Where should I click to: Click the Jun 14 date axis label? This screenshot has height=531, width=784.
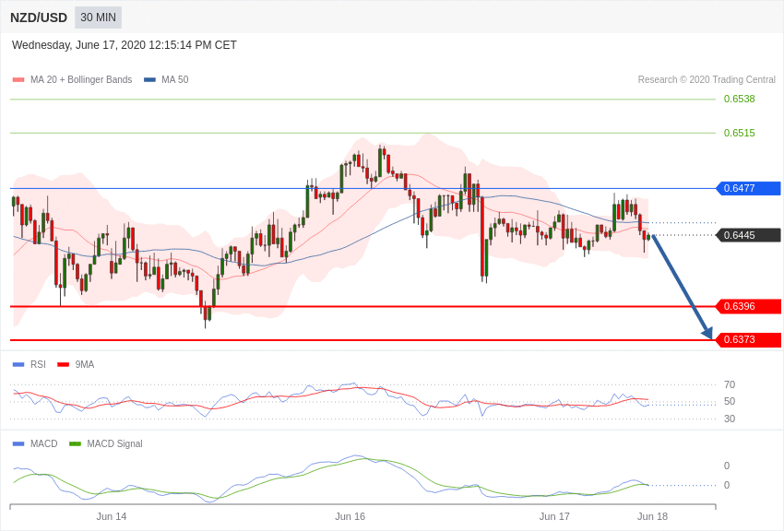pyautogui.click(x=112, y=516)
